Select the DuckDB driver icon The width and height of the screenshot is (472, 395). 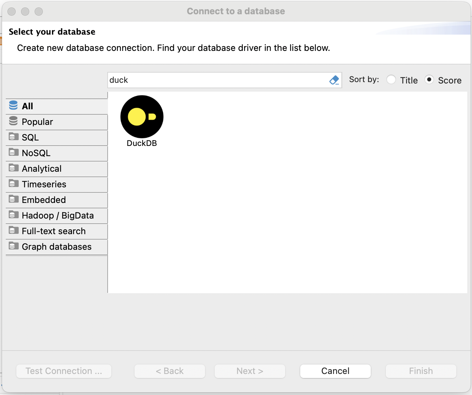tap(142, 117)
